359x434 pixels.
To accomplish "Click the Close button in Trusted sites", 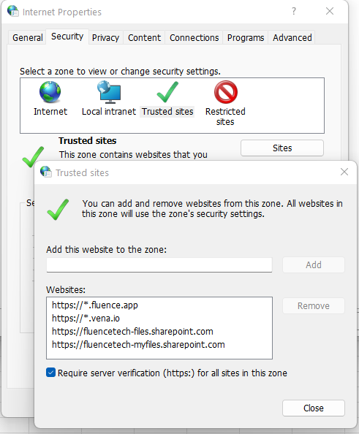I will pyautogui.click(x=314, y=408).
